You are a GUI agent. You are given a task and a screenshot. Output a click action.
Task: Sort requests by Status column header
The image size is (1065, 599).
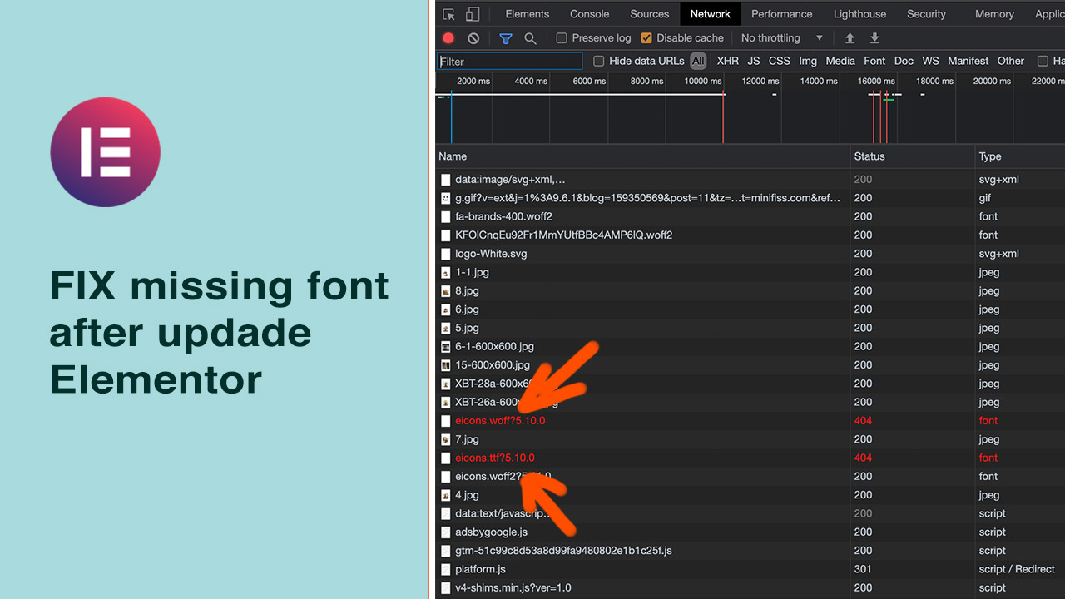pos(869,156)
